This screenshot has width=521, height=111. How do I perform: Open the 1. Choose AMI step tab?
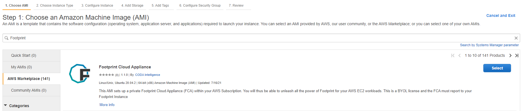17,6
